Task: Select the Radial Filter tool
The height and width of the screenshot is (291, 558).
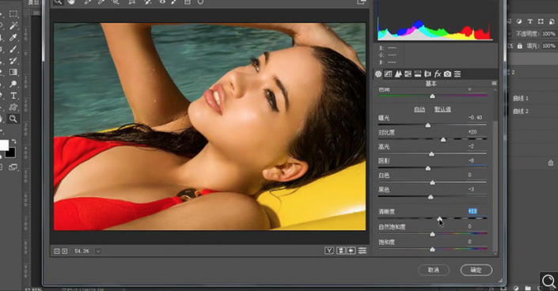Action: tap(200, 2)
